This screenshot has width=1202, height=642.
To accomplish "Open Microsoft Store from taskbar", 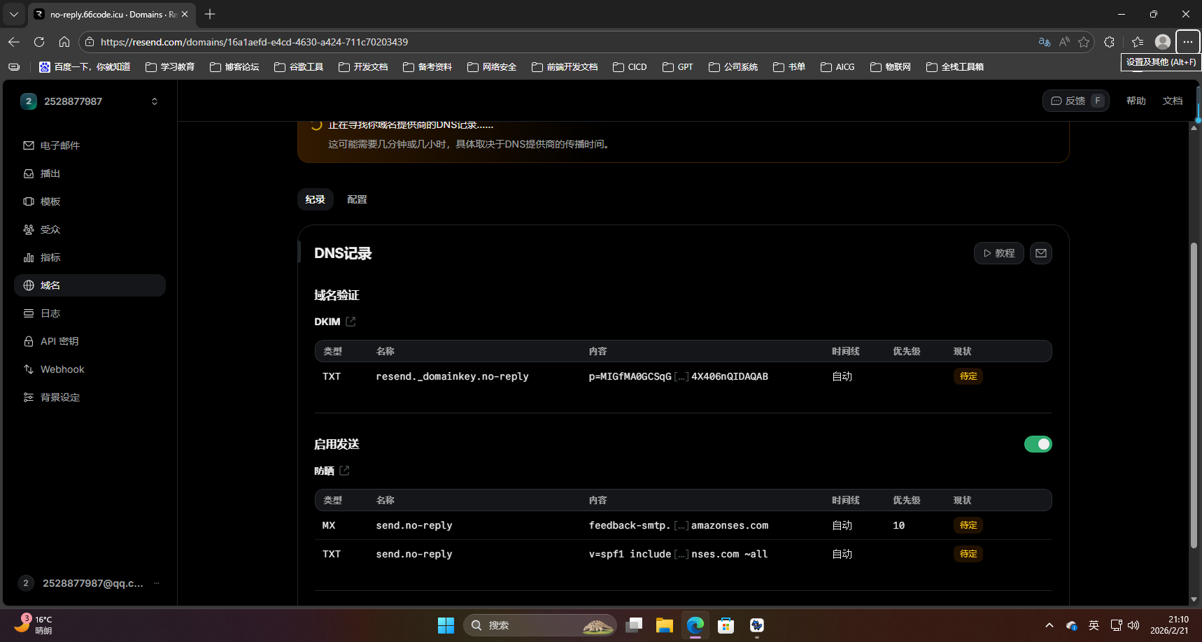I will tap(726, 625).
